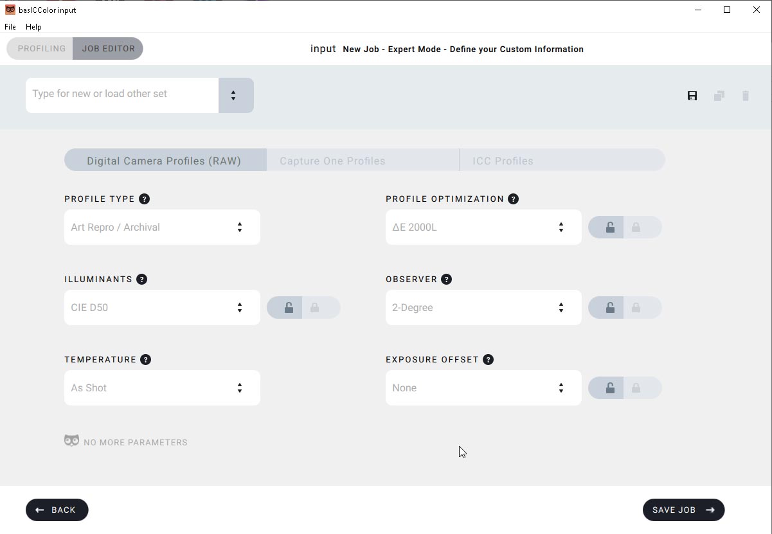Open help for Temperature
This screenshot has height=534, width=772.
coord(145,359)
